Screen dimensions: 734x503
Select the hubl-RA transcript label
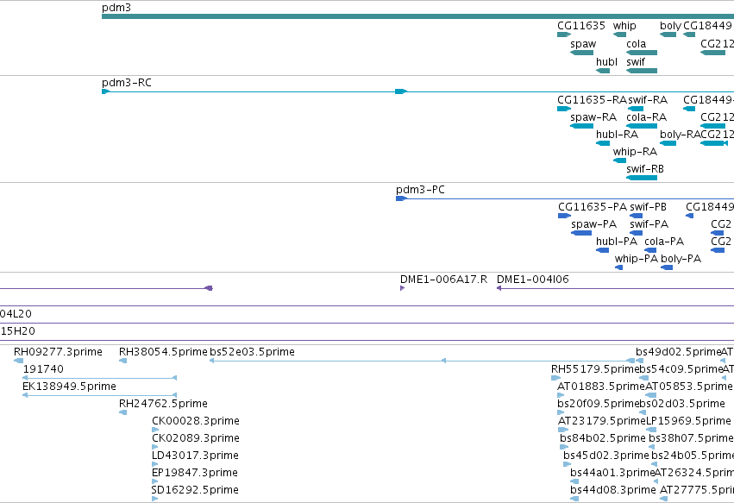(x=617, y=135)
